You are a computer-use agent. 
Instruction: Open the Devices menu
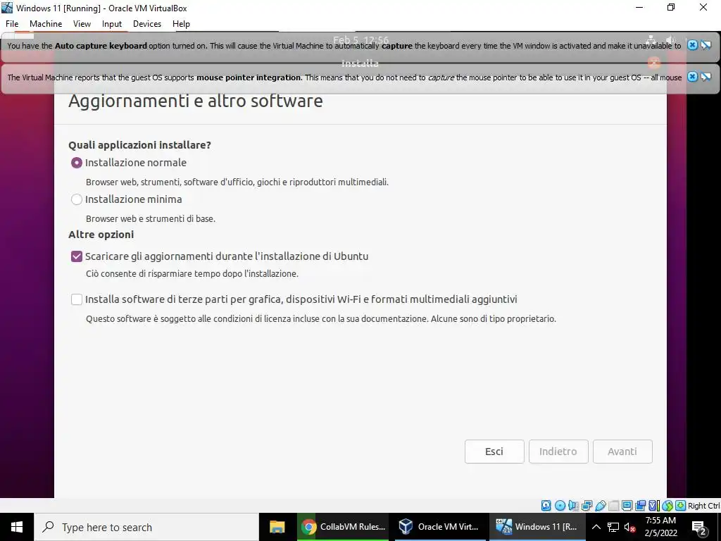(x=147, y=24)
